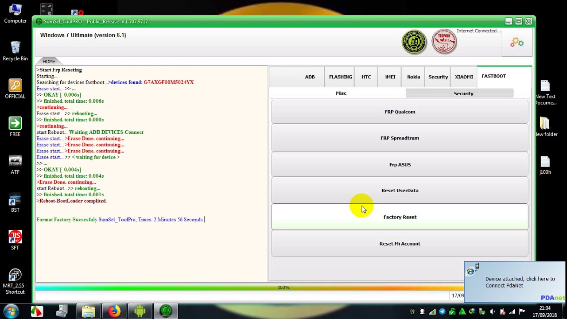Open the Security sub-tab under FASTBOOT

459,93
